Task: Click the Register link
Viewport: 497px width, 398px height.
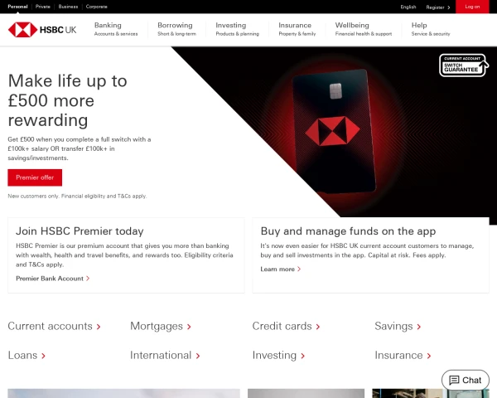Action: (435, 7)
